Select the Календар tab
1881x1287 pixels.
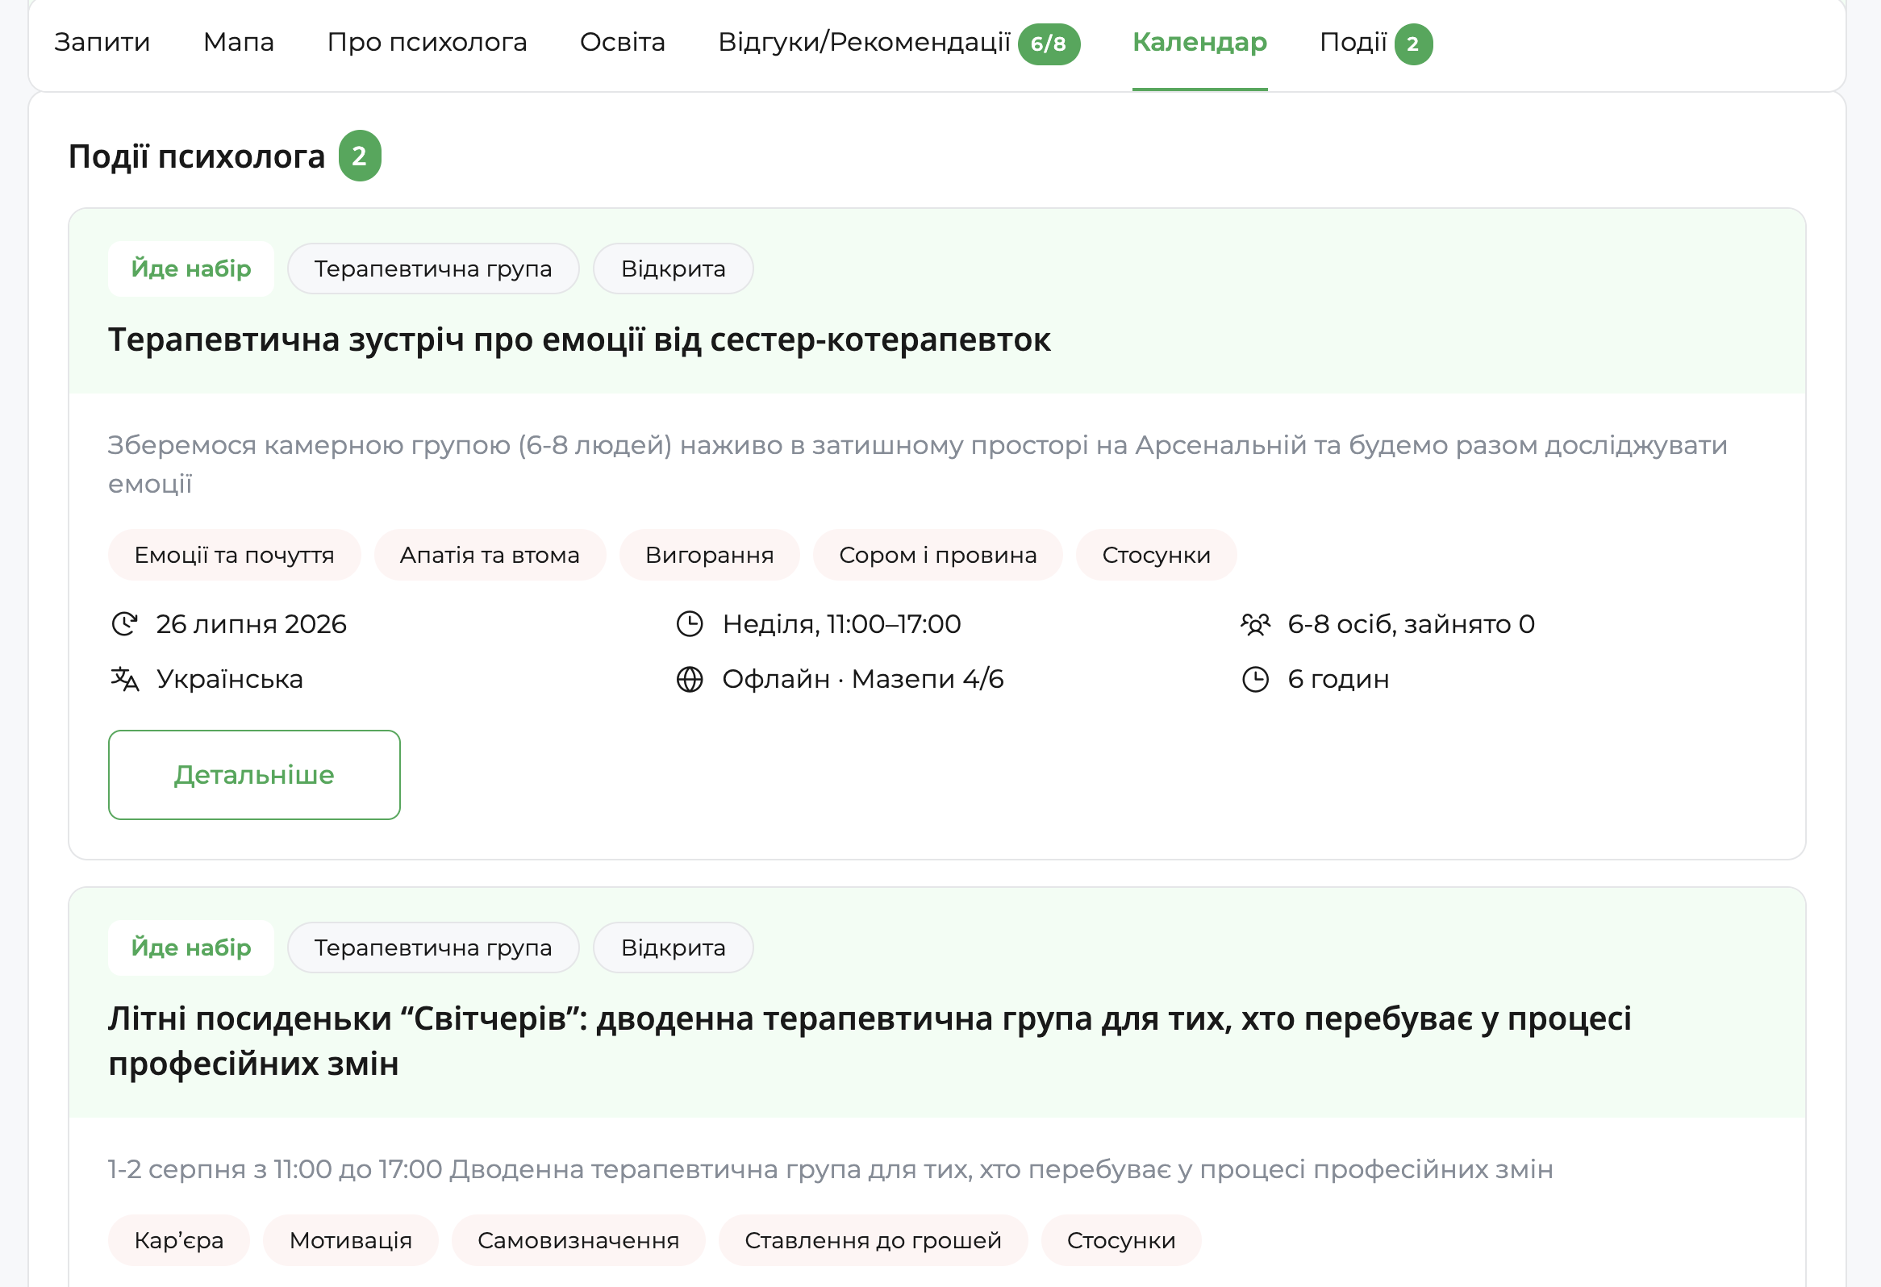[x=1199, y=42]
